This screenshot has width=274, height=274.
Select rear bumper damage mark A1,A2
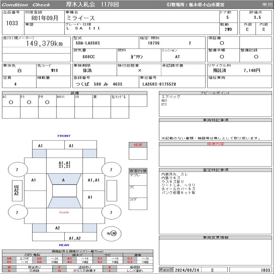click(75, 238)
